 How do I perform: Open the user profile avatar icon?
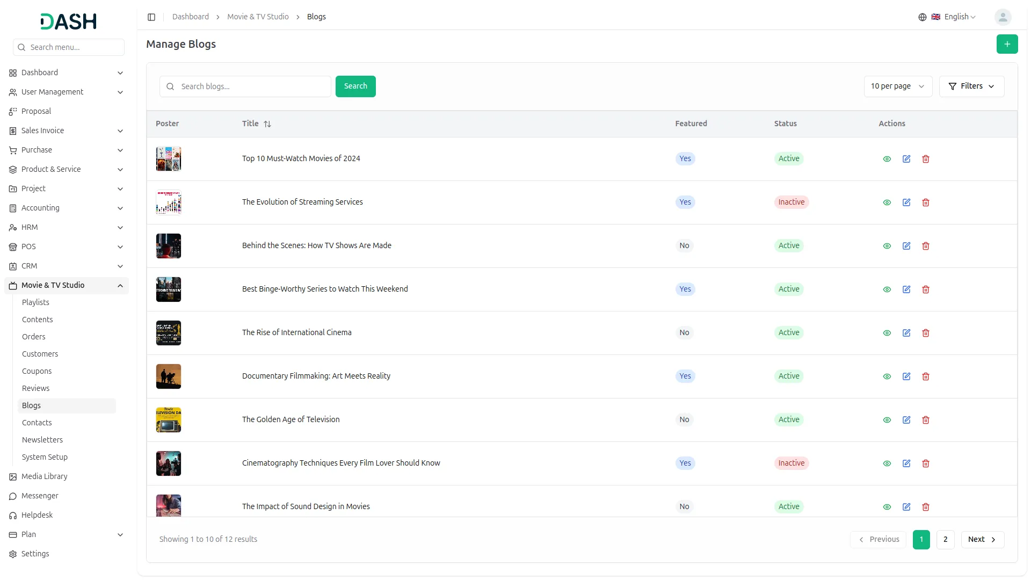(1003, 17)
